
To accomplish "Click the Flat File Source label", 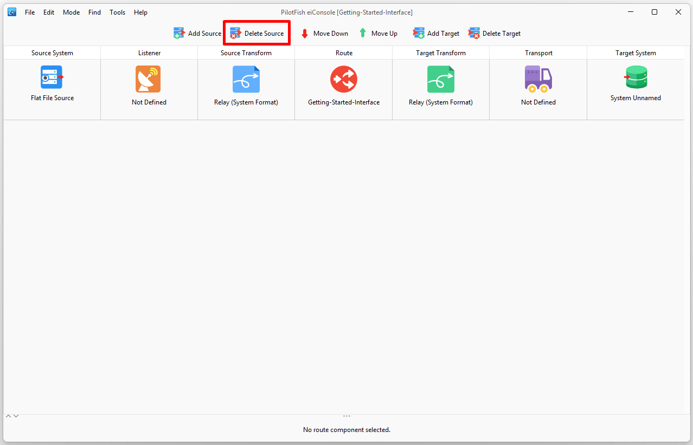I will coord(53,98).
